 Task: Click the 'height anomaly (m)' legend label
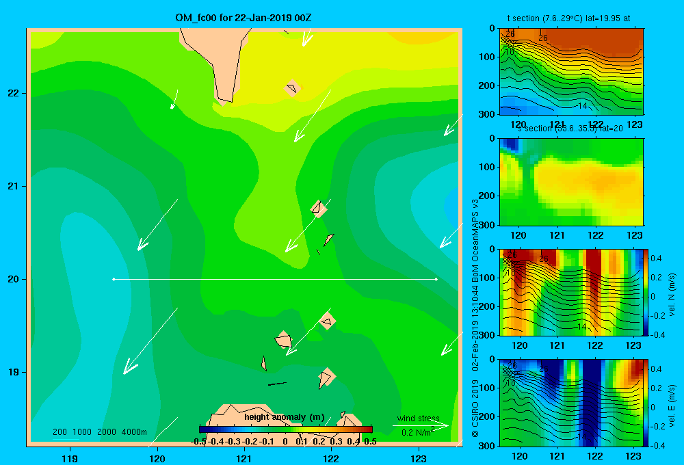[x=285, y=417]
